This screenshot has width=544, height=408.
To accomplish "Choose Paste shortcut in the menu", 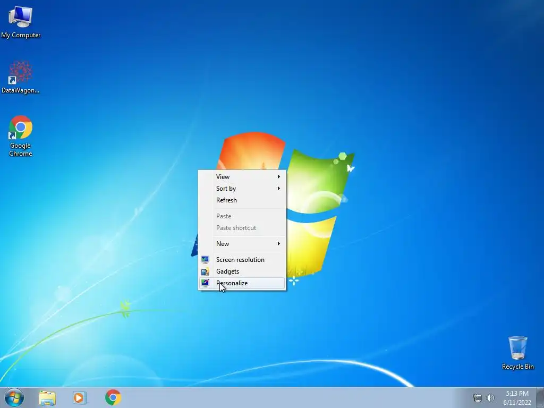I will [x=242, y=228].
